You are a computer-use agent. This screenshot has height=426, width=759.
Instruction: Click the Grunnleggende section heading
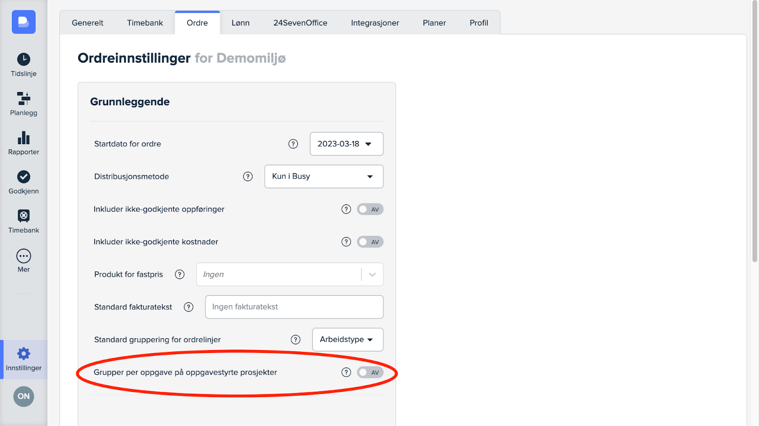(130, 102)
